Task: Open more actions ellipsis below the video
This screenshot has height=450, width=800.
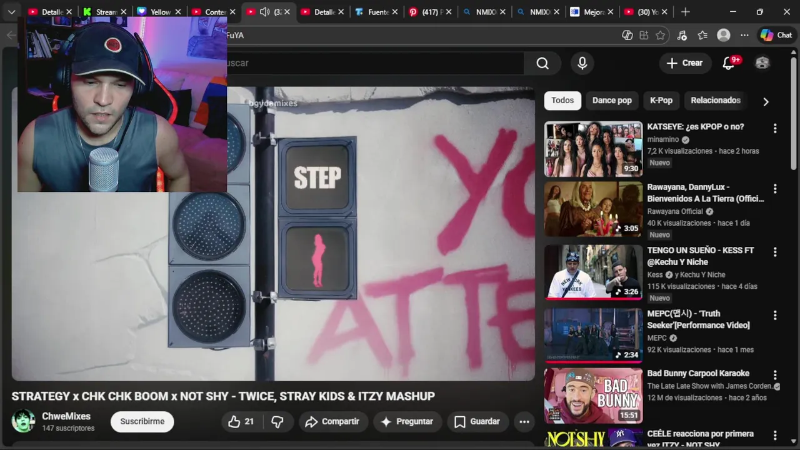Action: (x=524, y=422)
